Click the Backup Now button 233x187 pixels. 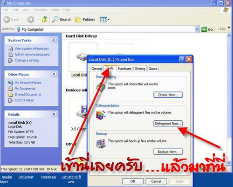(168, 152)
